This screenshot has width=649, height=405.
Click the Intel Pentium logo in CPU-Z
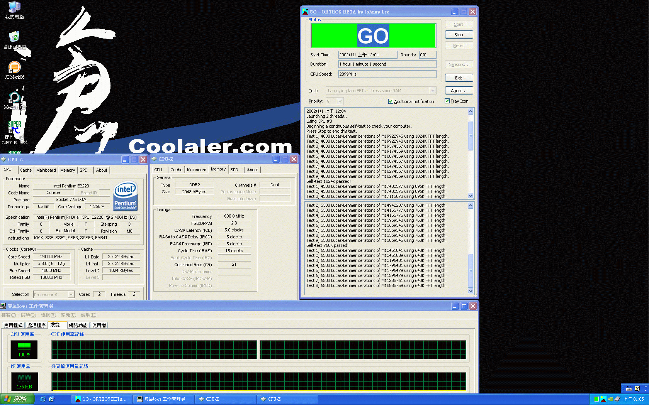125,196
